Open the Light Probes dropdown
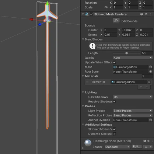The height and width of the screenshot is (154, 154). [133, 111]
